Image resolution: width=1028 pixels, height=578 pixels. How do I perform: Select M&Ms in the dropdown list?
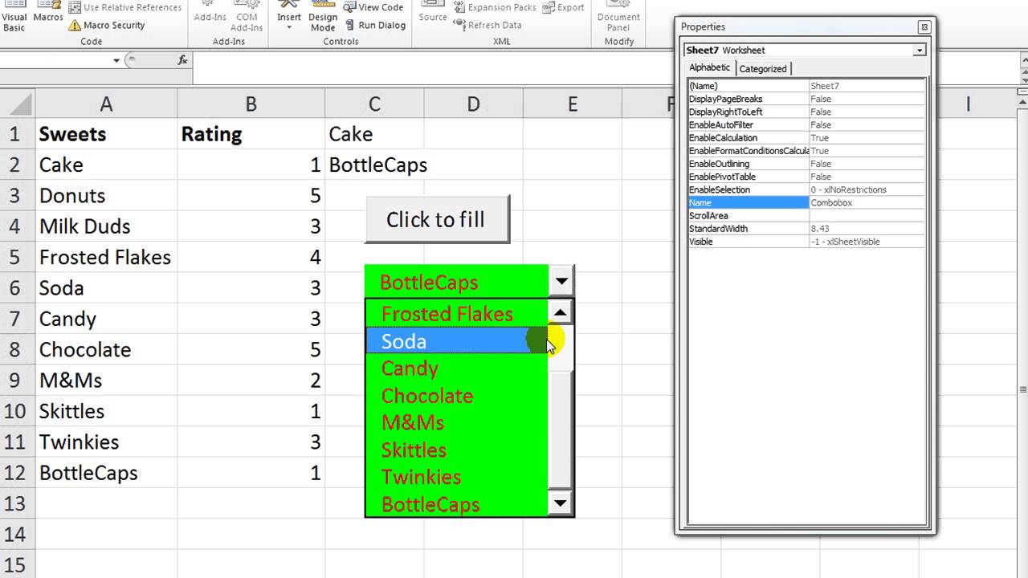pos(456,422)
